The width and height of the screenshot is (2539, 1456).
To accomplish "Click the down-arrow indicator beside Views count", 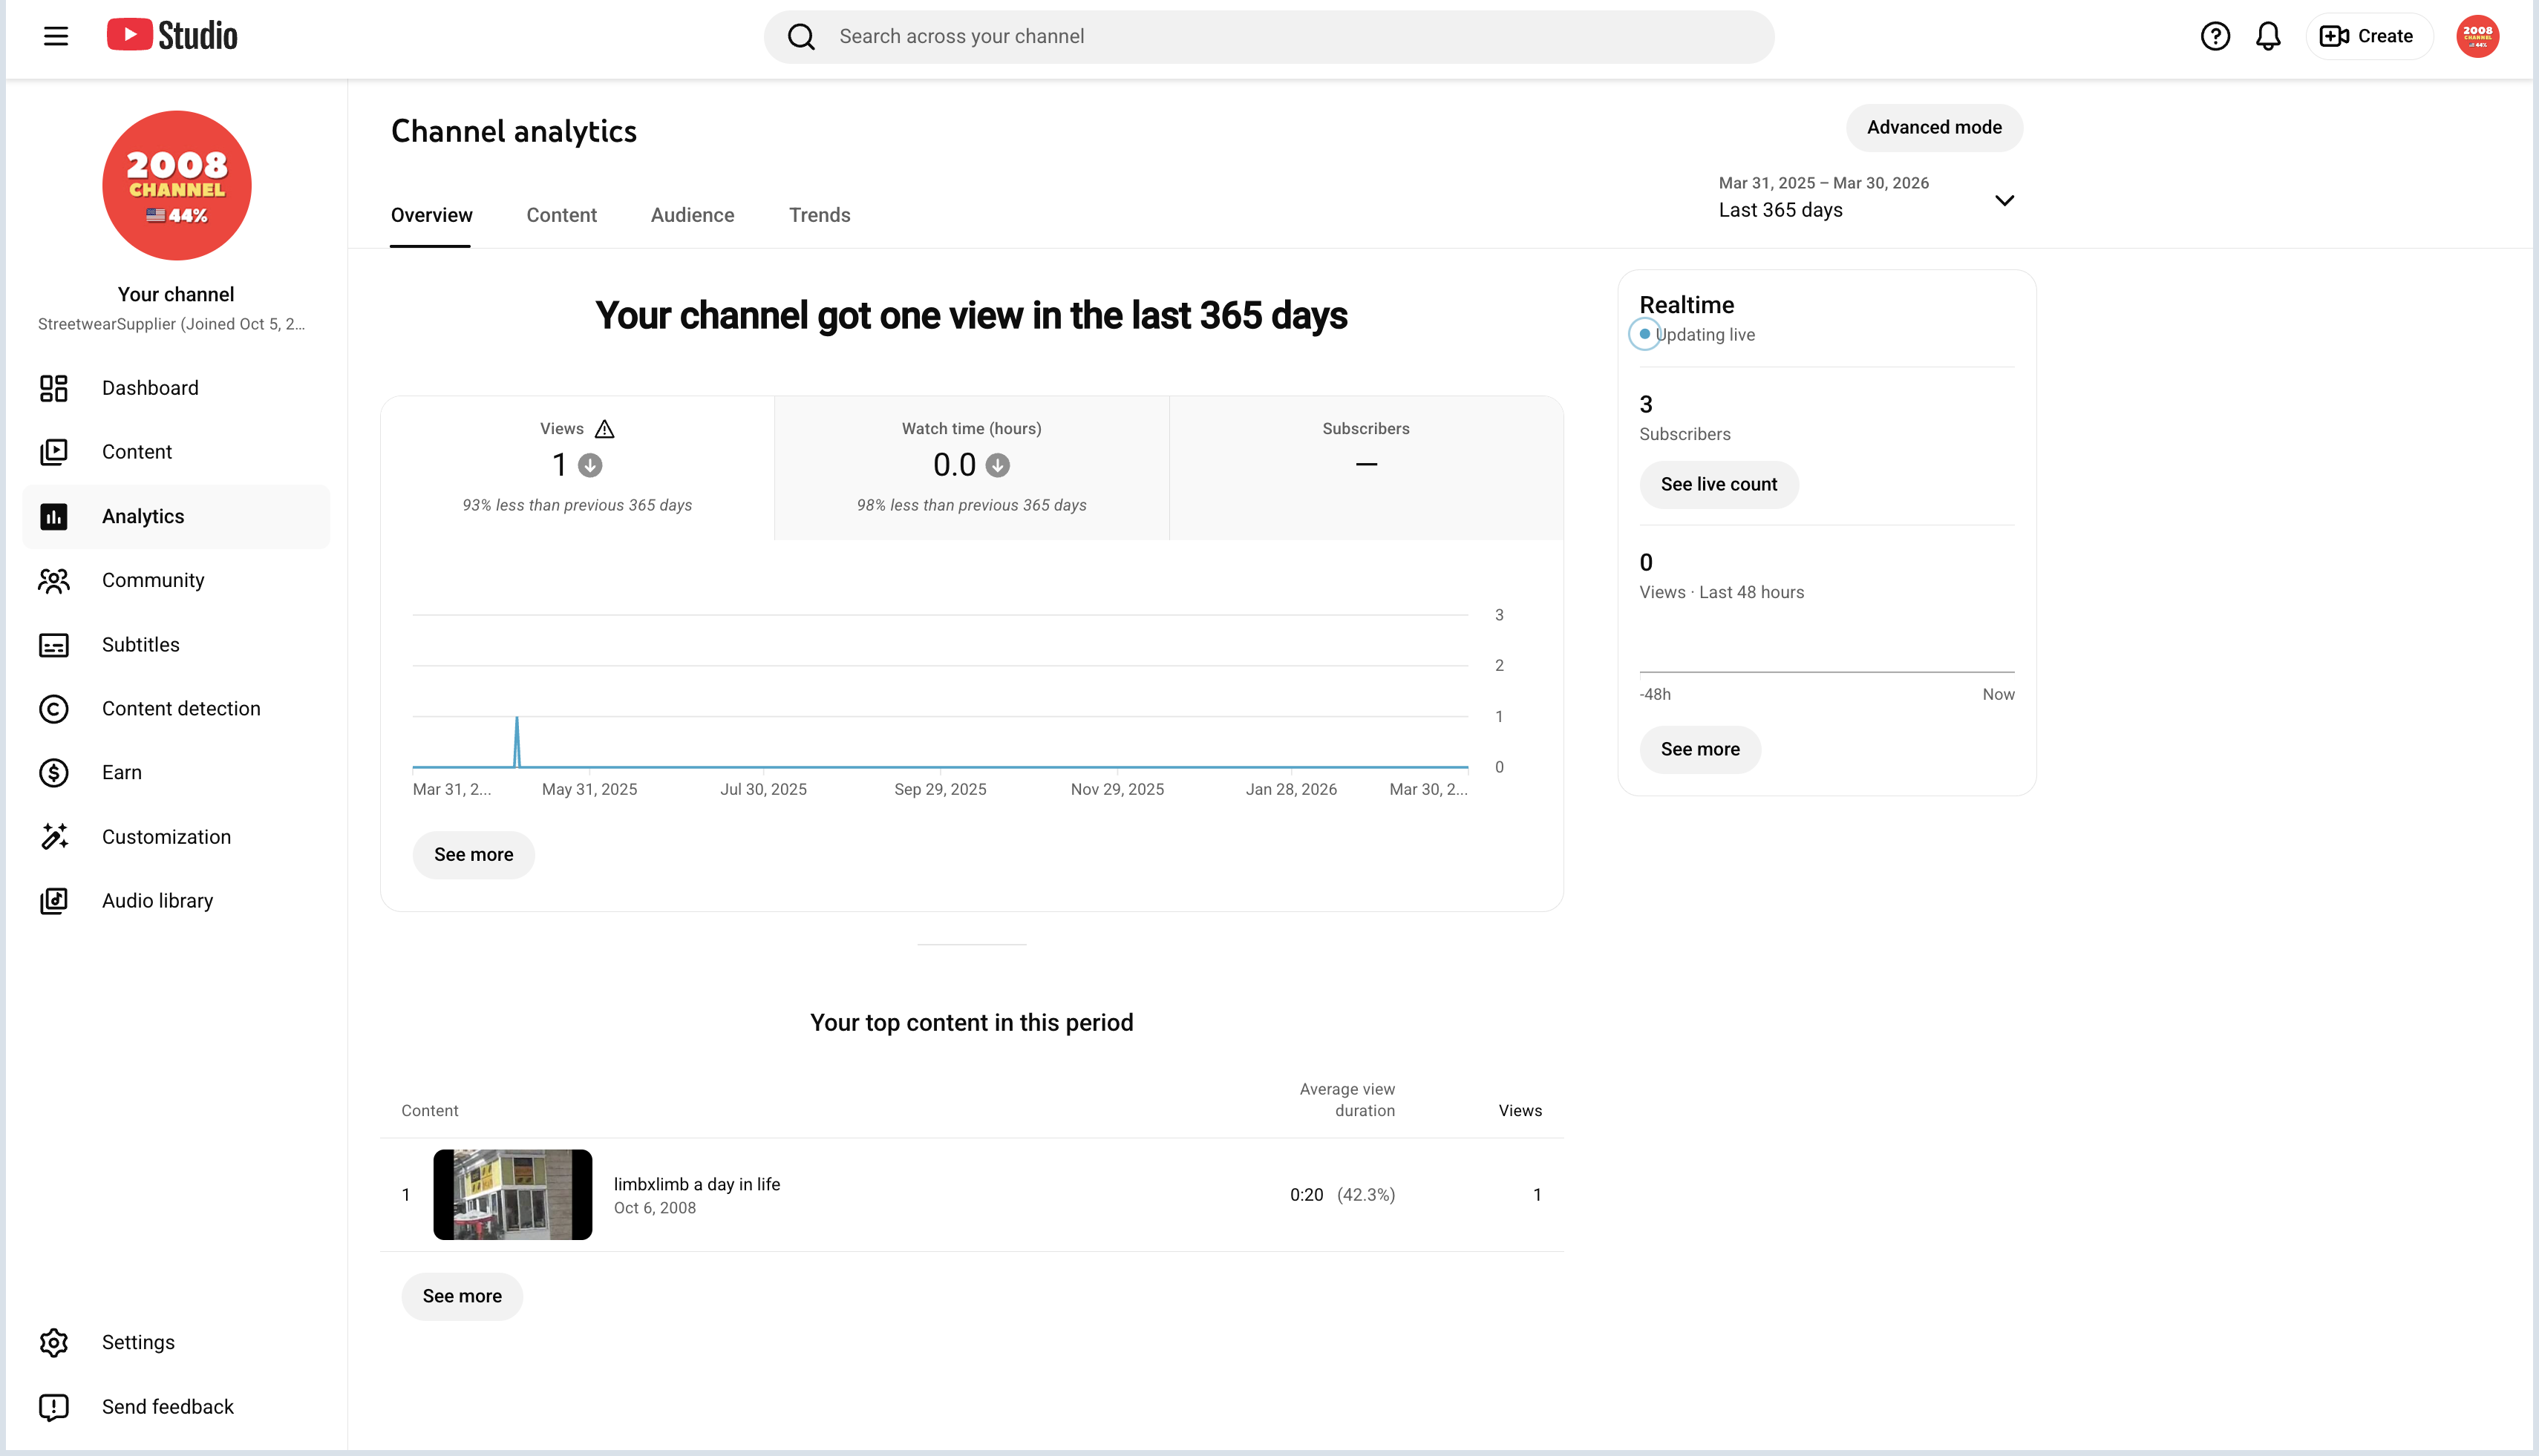I will pos(590,465).
